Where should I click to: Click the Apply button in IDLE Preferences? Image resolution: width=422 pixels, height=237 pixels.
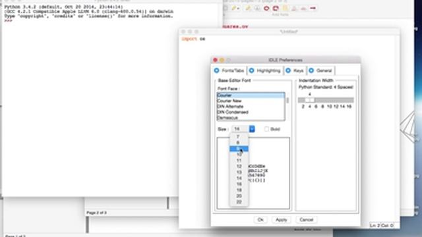281,220
